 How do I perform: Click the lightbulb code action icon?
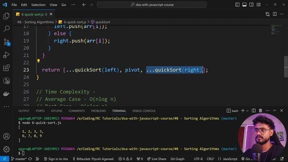(x=38, y=61)
